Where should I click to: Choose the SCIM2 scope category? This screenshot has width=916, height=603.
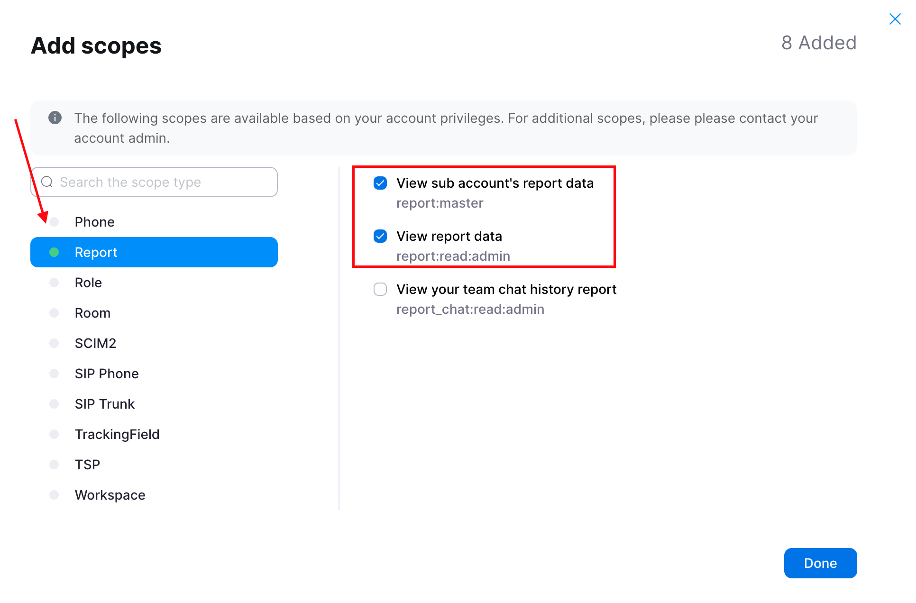[x=154, y=343]
